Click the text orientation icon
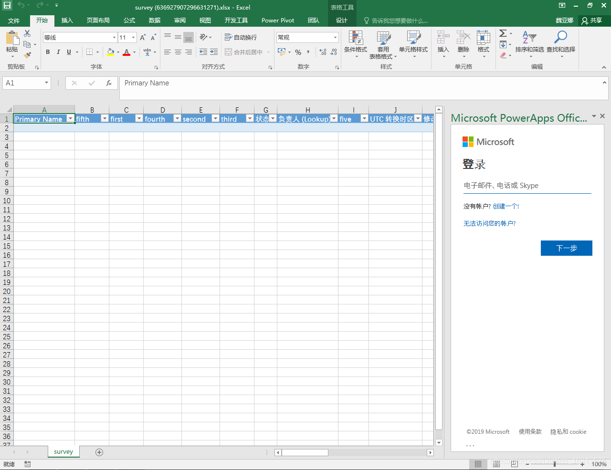 204,37
